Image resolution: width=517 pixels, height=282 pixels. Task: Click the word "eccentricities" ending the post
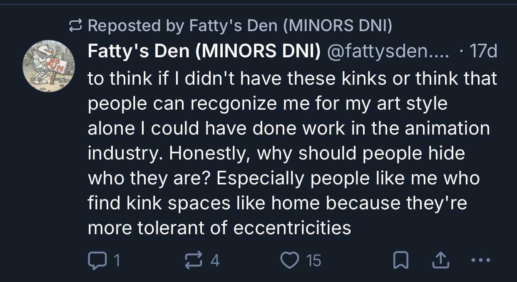pos(292,228)
